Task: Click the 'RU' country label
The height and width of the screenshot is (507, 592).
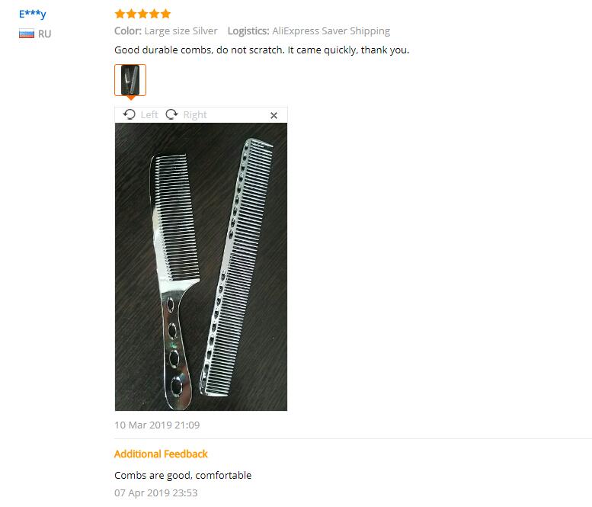Action: [x=44, y=34]
